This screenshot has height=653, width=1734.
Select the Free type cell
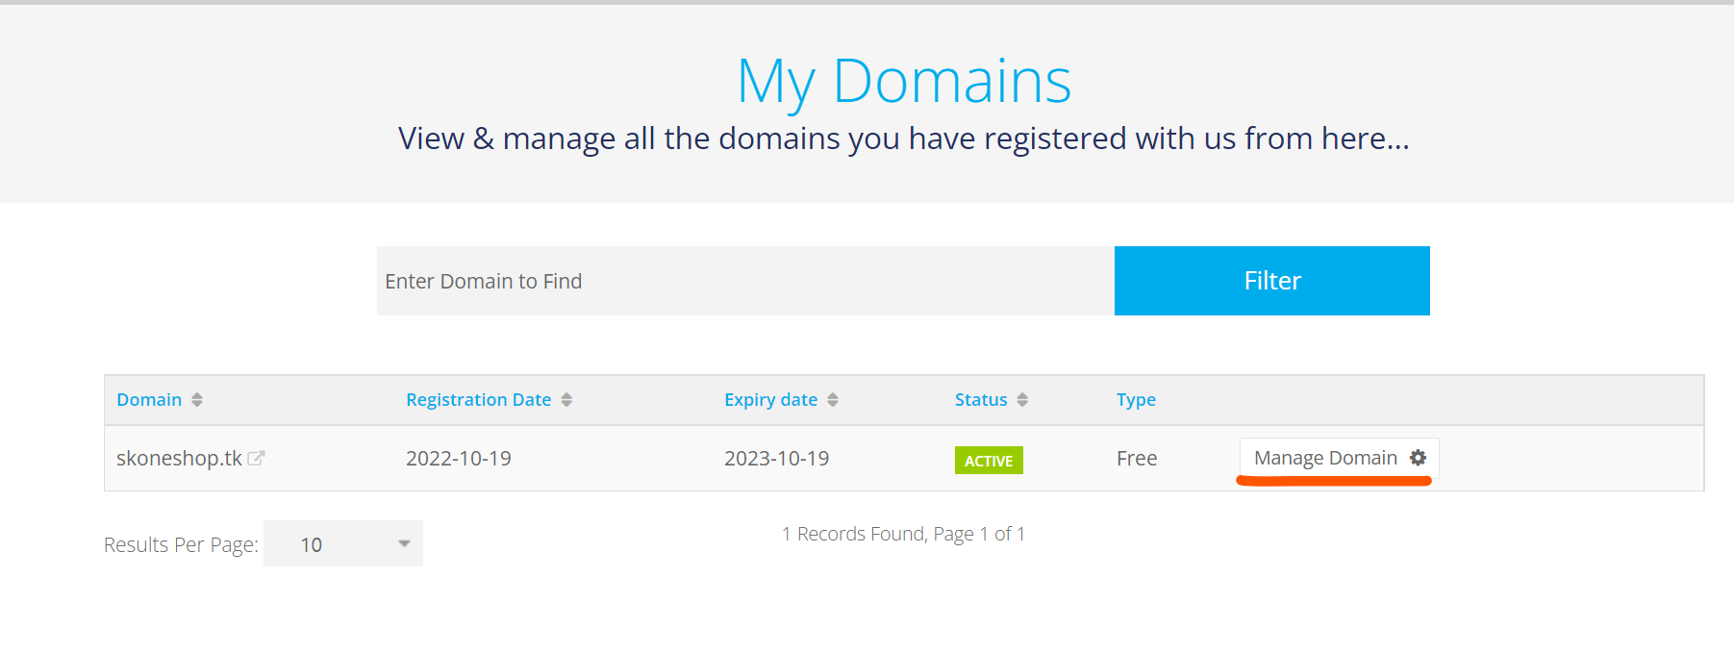coord(1137,459)
